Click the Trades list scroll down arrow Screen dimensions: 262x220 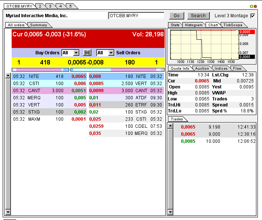(x=170, y=212)
